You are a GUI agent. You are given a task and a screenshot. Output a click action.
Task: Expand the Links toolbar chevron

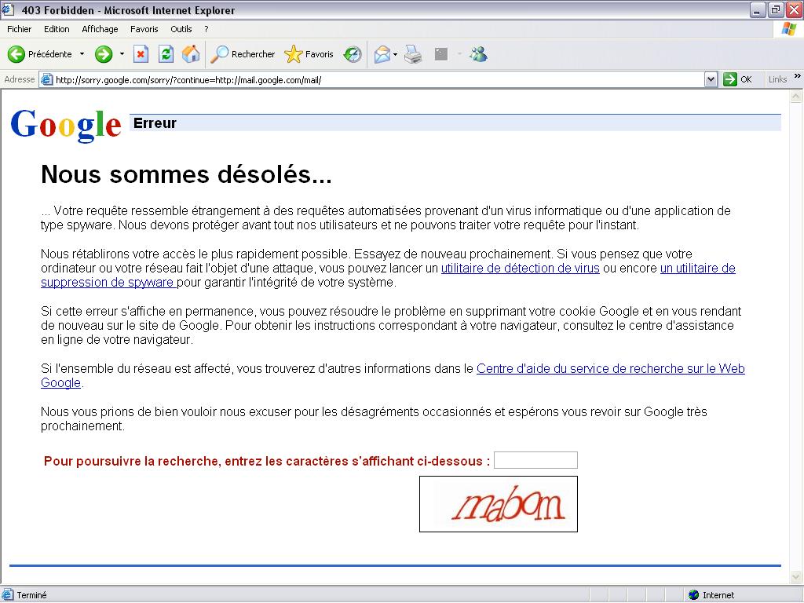798,76
